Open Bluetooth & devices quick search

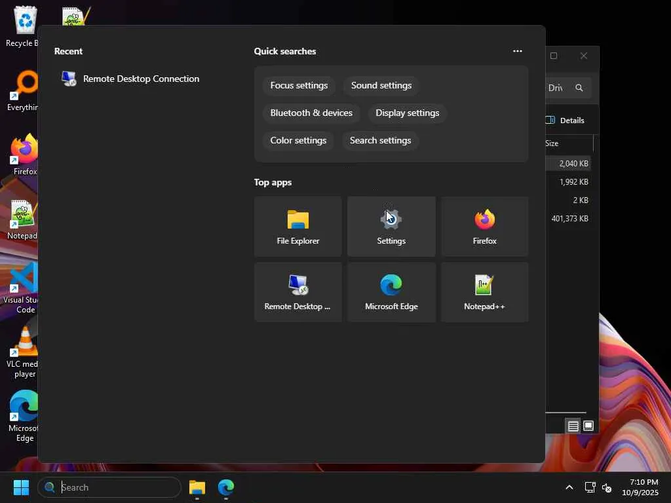(x=311, y=113)
